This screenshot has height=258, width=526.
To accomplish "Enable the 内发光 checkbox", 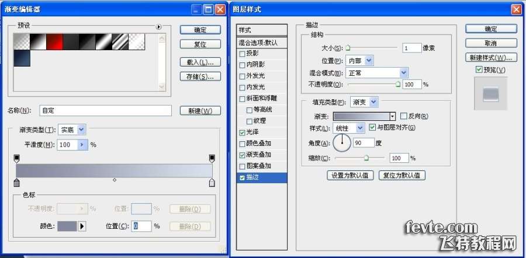I will coord(242,88).
